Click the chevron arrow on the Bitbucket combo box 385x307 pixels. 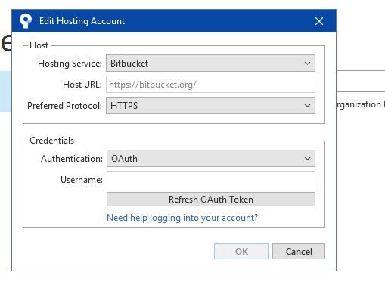tap(307, 64)
